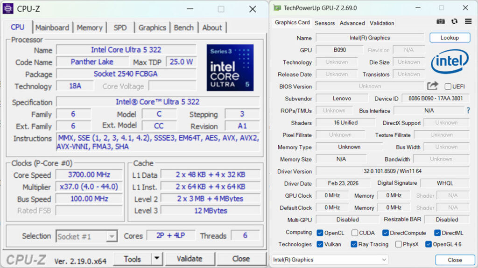Click the GPU Name field Intel(R) Graphics
This screenshot has width=478, height=268.
coord(370,38)
